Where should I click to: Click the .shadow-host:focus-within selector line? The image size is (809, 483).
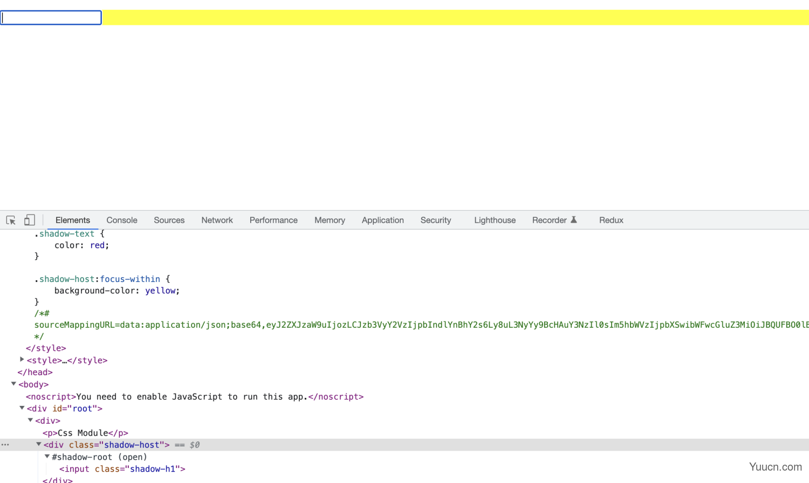point(102,279)
